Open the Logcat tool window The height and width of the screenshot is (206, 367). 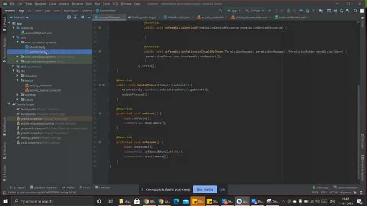pyautogui.click(x=17, y=188)
